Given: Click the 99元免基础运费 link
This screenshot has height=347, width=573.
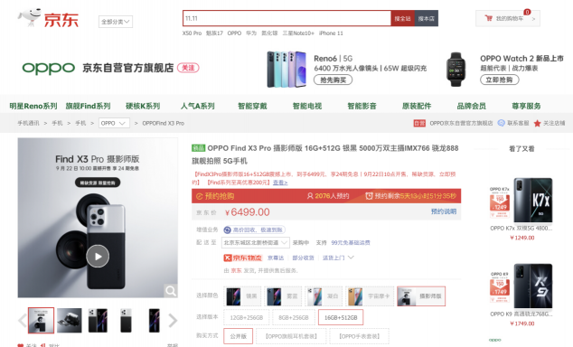Looking at the screenshot, I should tap(351, 242).
